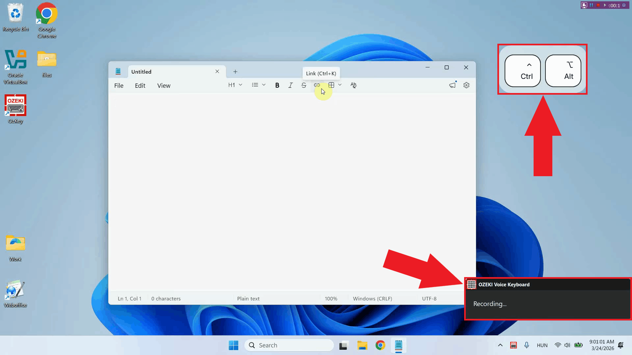Screen dimensions: 632x355
Task: Expand the list style dropdown chevron
Action: click(264, 85)
